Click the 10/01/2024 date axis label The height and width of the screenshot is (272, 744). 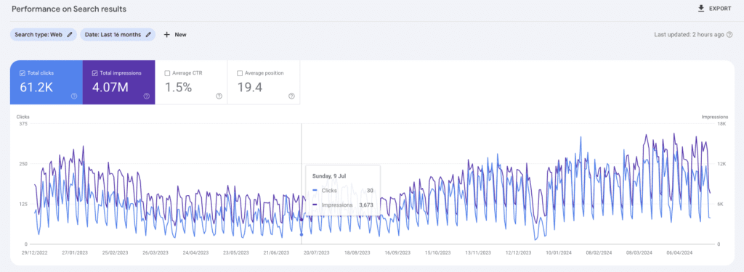tap(559, 253)
